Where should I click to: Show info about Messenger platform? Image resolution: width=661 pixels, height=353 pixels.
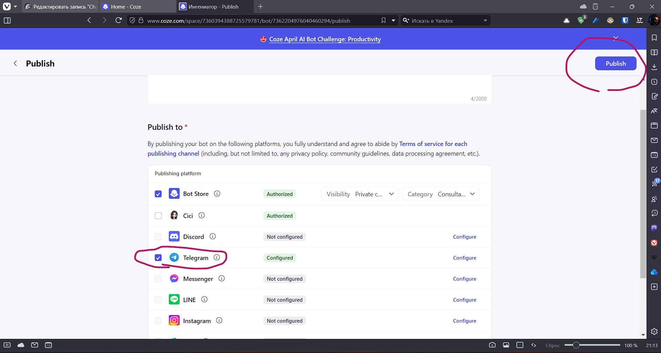click(x=222, y=278)
